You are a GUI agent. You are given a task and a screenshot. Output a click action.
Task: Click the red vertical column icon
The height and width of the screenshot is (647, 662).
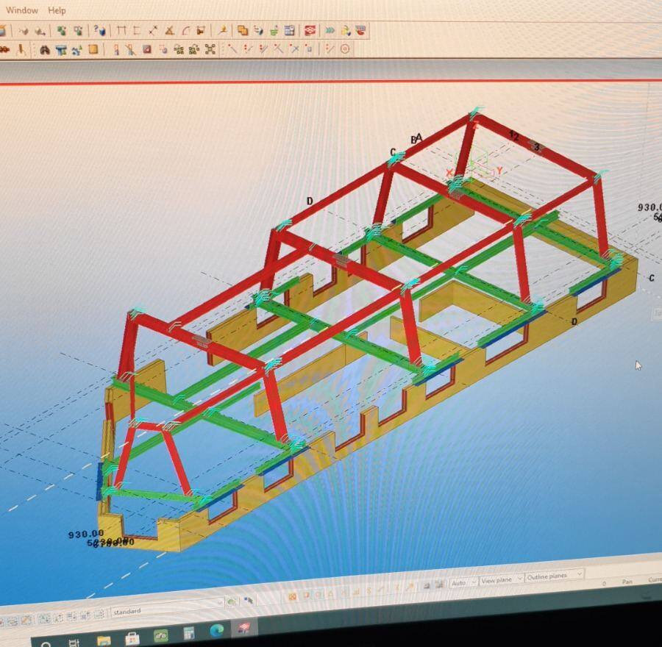116,50
